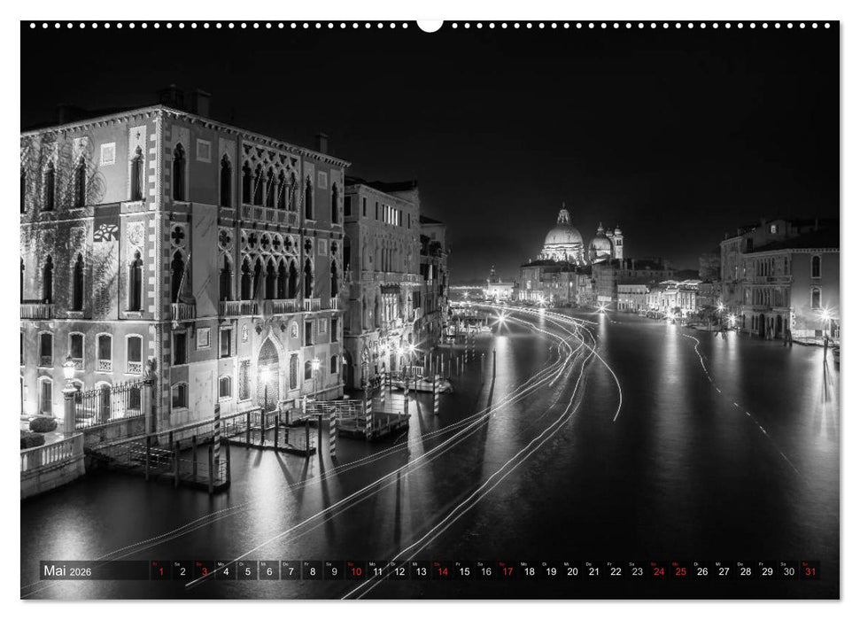
Task: Click date 25, marked in red
Action: point(680,571)
